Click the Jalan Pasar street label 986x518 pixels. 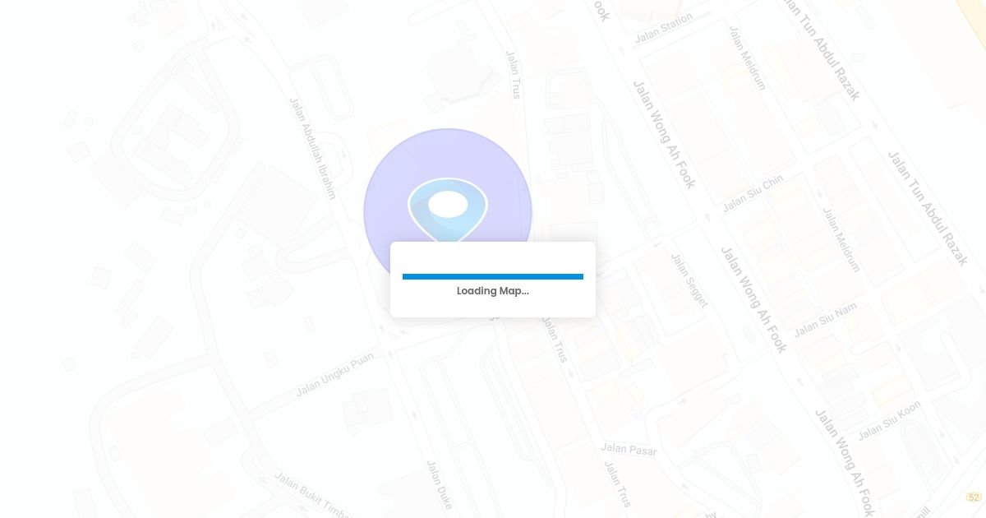629,449
